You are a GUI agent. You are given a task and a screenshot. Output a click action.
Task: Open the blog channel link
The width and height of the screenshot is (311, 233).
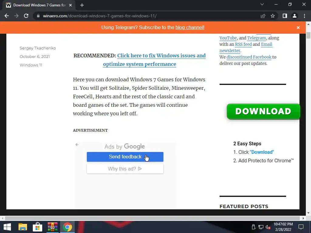click(x=190, y=27)
